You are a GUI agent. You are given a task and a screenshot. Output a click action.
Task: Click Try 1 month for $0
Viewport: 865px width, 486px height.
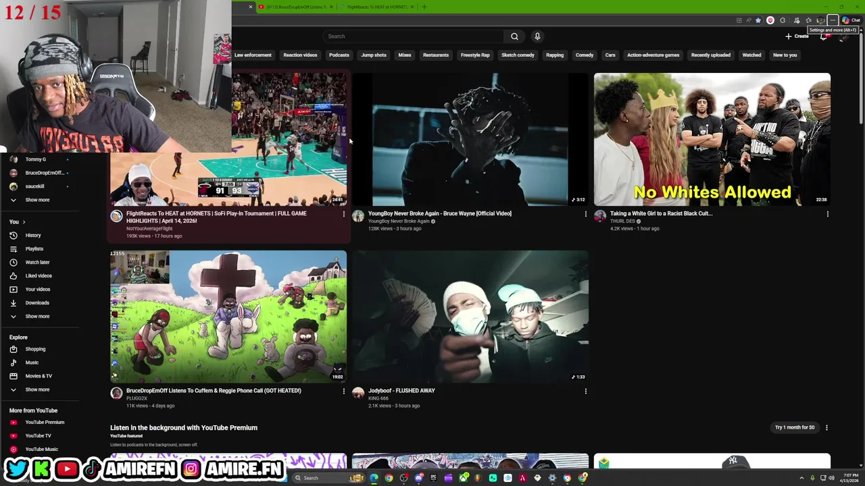795,427
